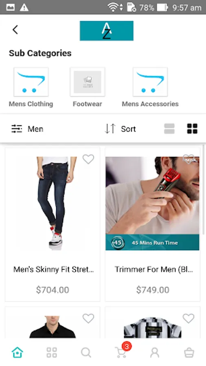The width and height of the screenshot is (206, 366).
Task: Open the Trimmer For Men product image
Action: [x=152, y=203]
